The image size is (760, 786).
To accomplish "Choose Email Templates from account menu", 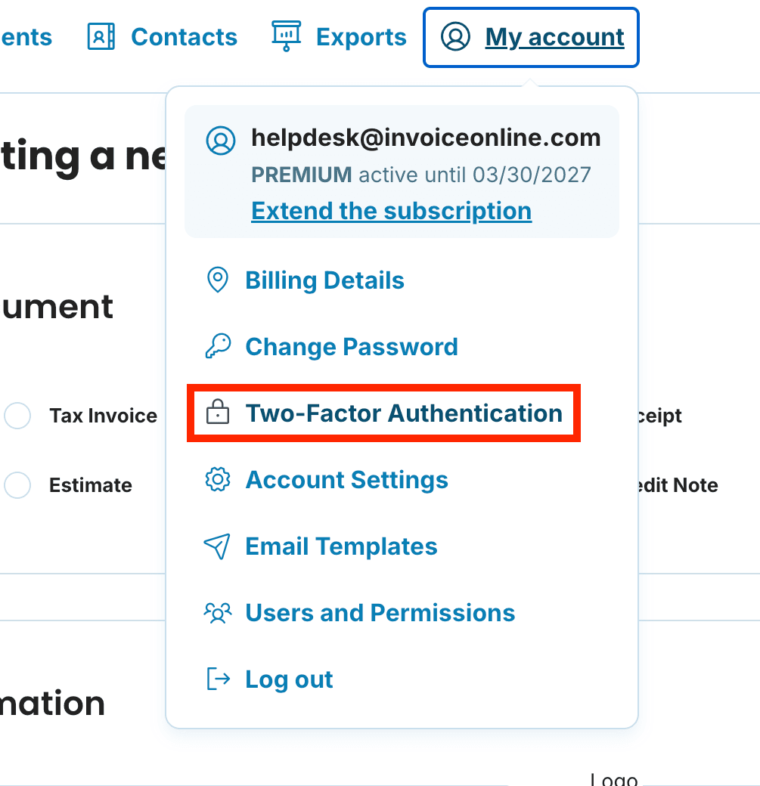I will [x=341, y=546].
